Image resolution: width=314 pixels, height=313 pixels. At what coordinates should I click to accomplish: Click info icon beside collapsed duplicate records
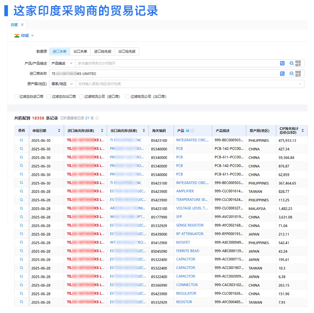(97, 118)
